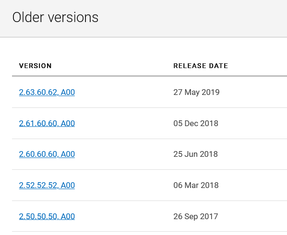
Task: Select the 05 Dec 2018 release date
Action: tap(196, 123)
